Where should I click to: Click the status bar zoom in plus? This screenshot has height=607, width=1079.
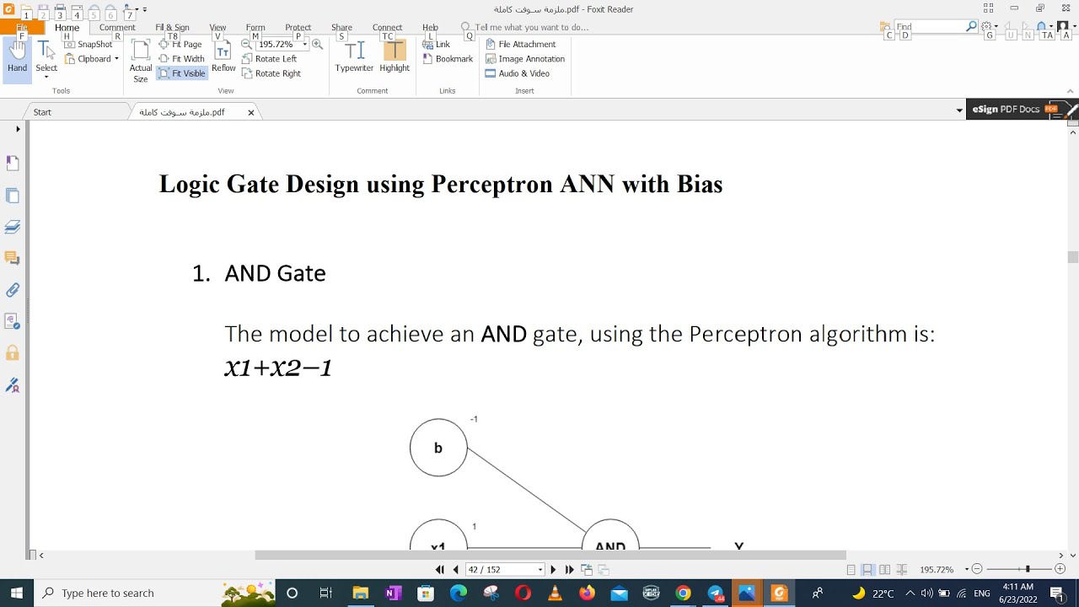1060,570
